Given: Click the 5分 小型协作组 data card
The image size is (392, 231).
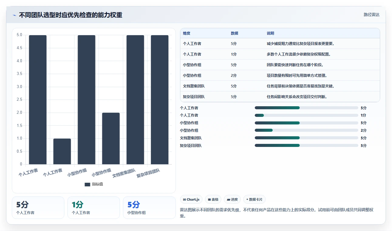Looking at the screenshot, I should pos(149,208).
